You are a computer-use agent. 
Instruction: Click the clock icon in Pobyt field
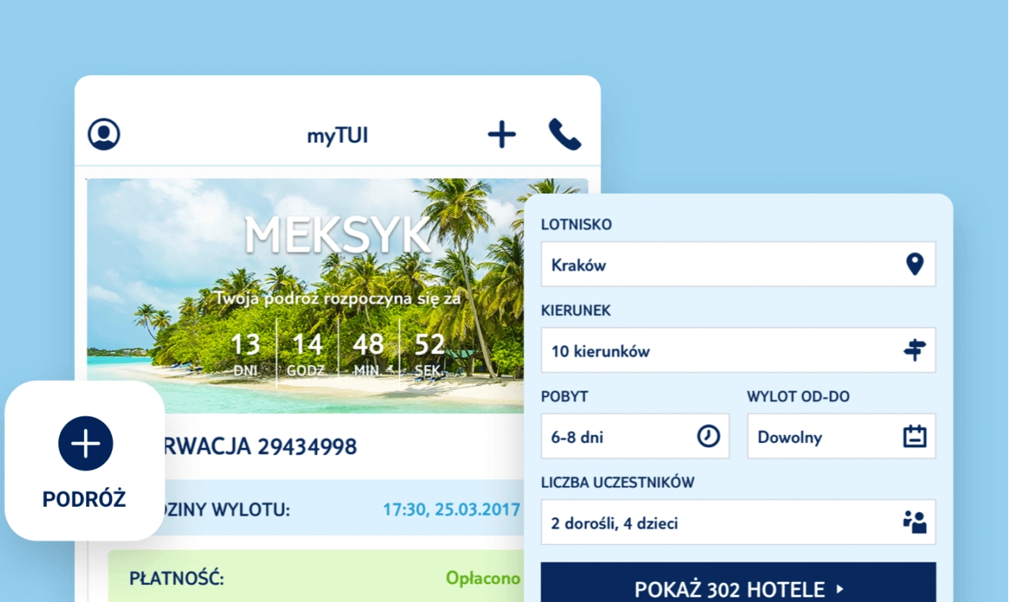[707, 437]
